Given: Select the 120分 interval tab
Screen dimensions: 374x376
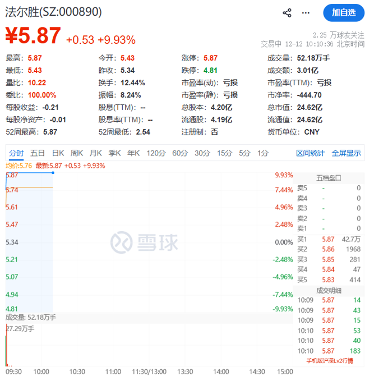Looking at the screenshot, I should [x=155, y=153].
